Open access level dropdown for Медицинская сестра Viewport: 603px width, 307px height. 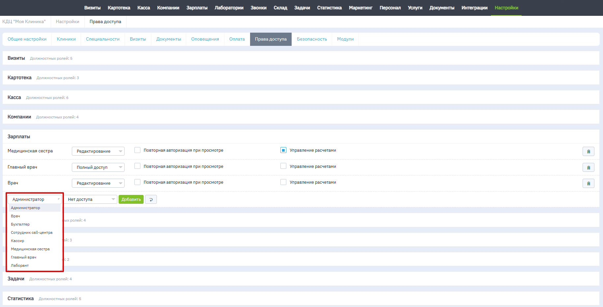pyautogui.click(x=98, y=151)
